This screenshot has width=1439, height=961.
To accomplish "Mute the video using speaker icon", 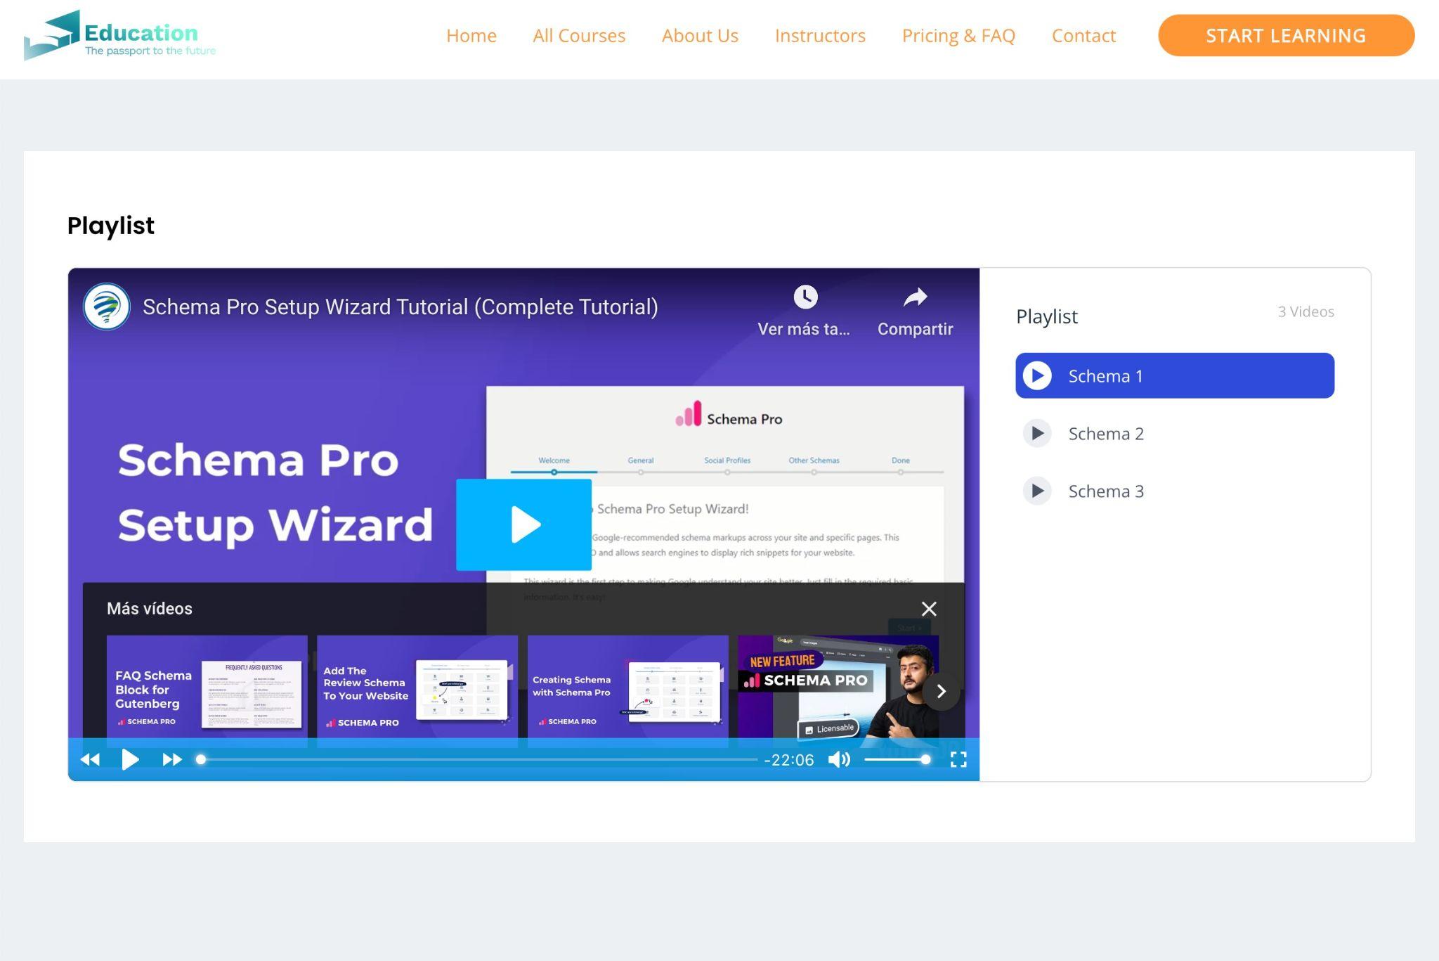I will pyautogui.click(x=839, y=759).
